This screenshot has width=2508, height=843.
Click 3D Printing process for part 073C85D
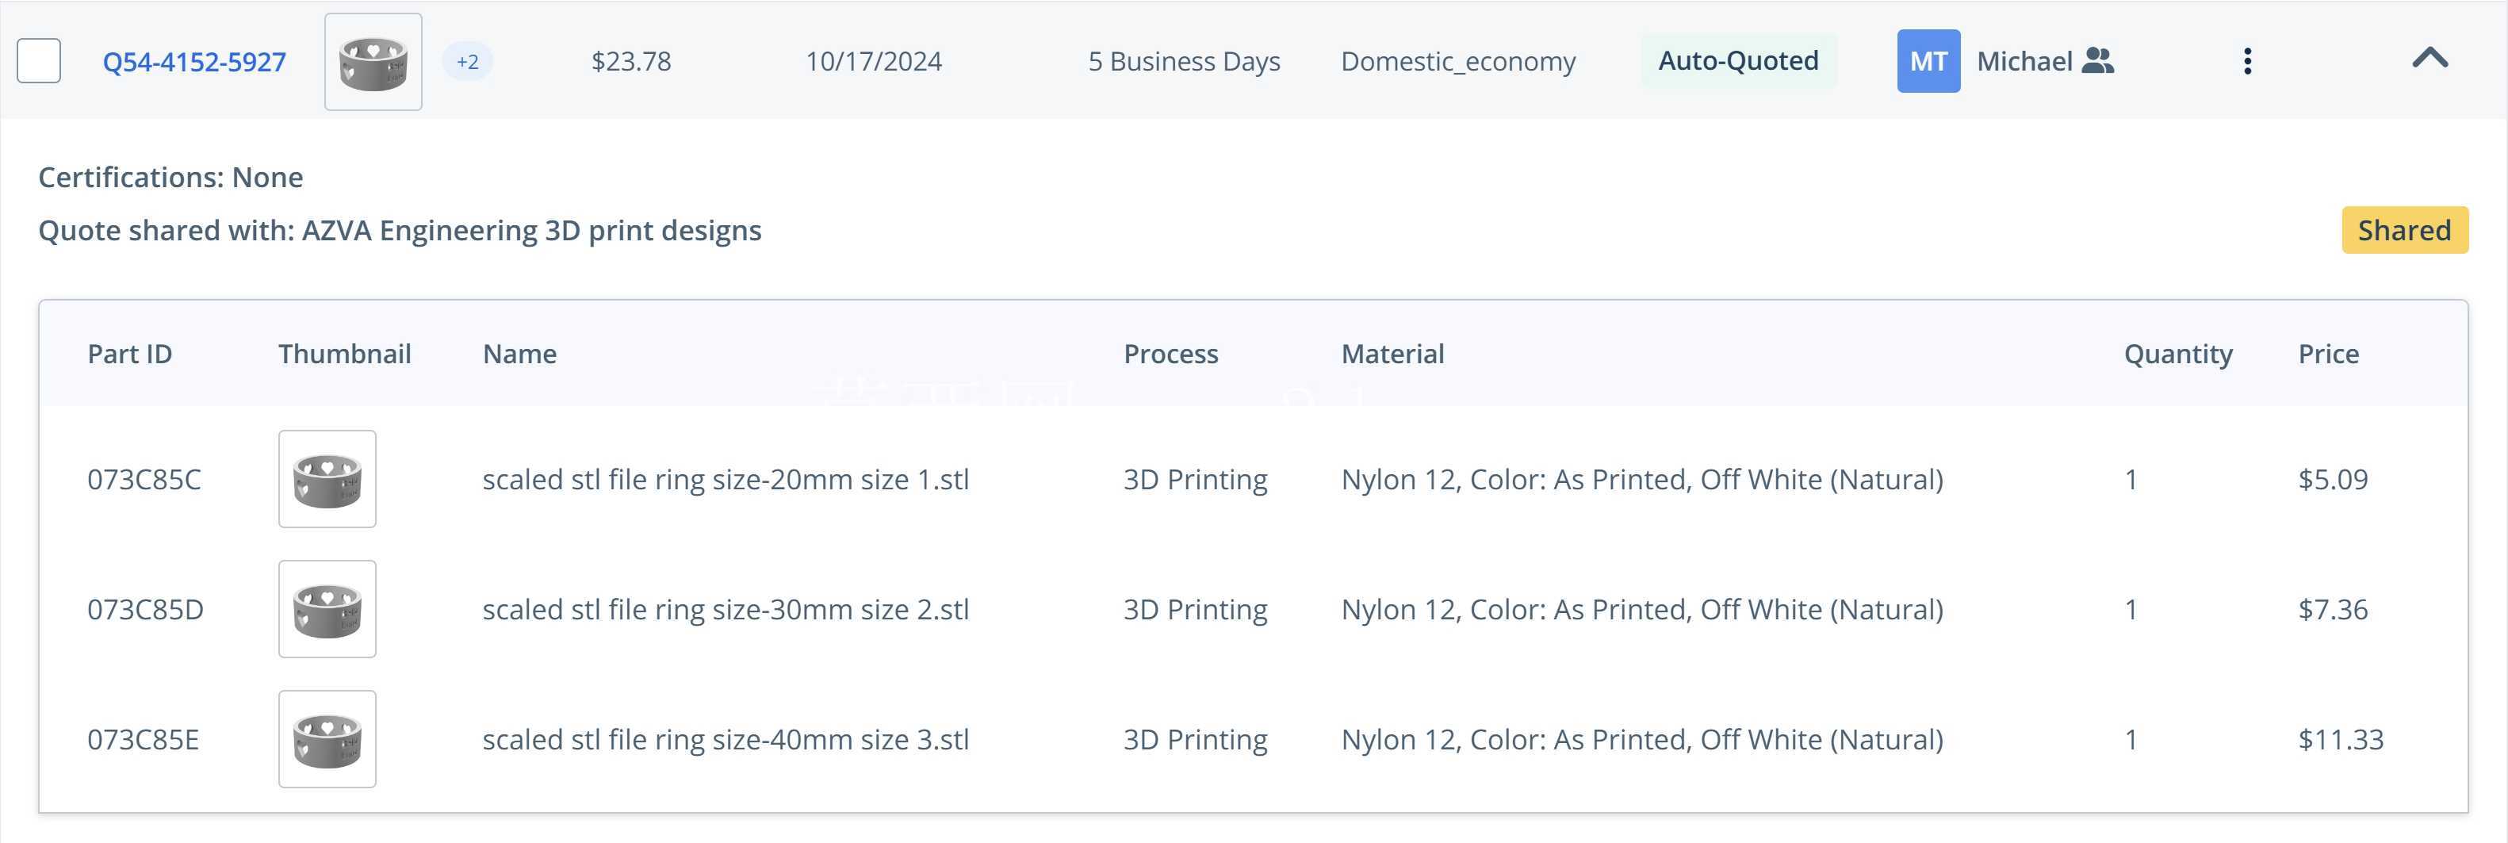click(1195, 609)
